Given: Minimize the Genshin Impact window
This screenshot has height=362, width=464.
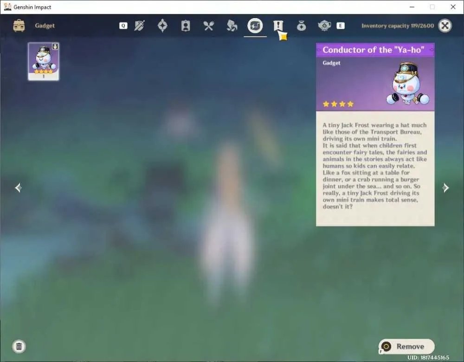Looking at the screenshot, I should pos(412,7).
